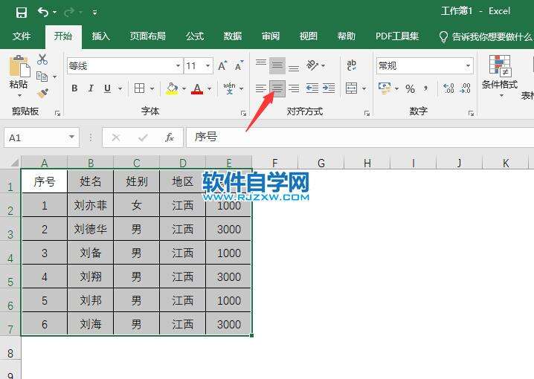Click the Save icon in quick access toolbar

22,13
